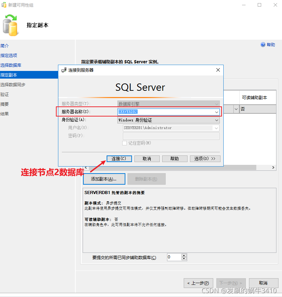
Task: Close the Connect to Server dialog
Action: click(x=218, y=70)
